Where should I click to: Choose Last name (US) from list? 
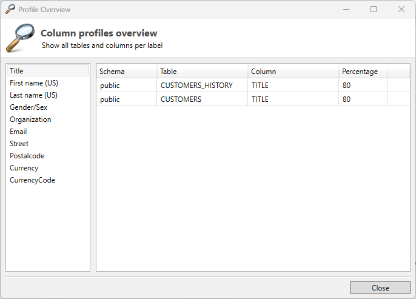click(x=33, y=95)
